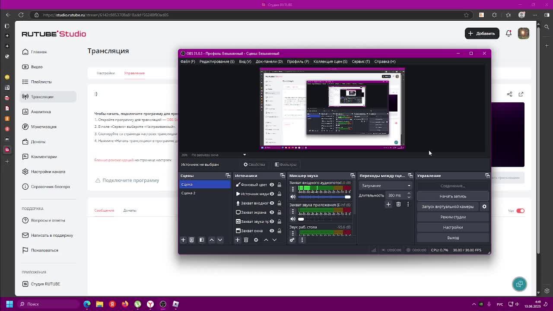Toggle visibility of Захват окна source

[272, 231]
